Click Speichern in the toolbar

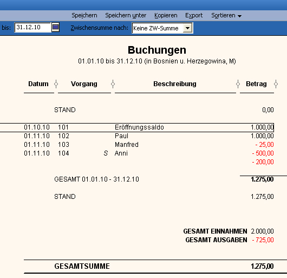(x=84, y=15)
